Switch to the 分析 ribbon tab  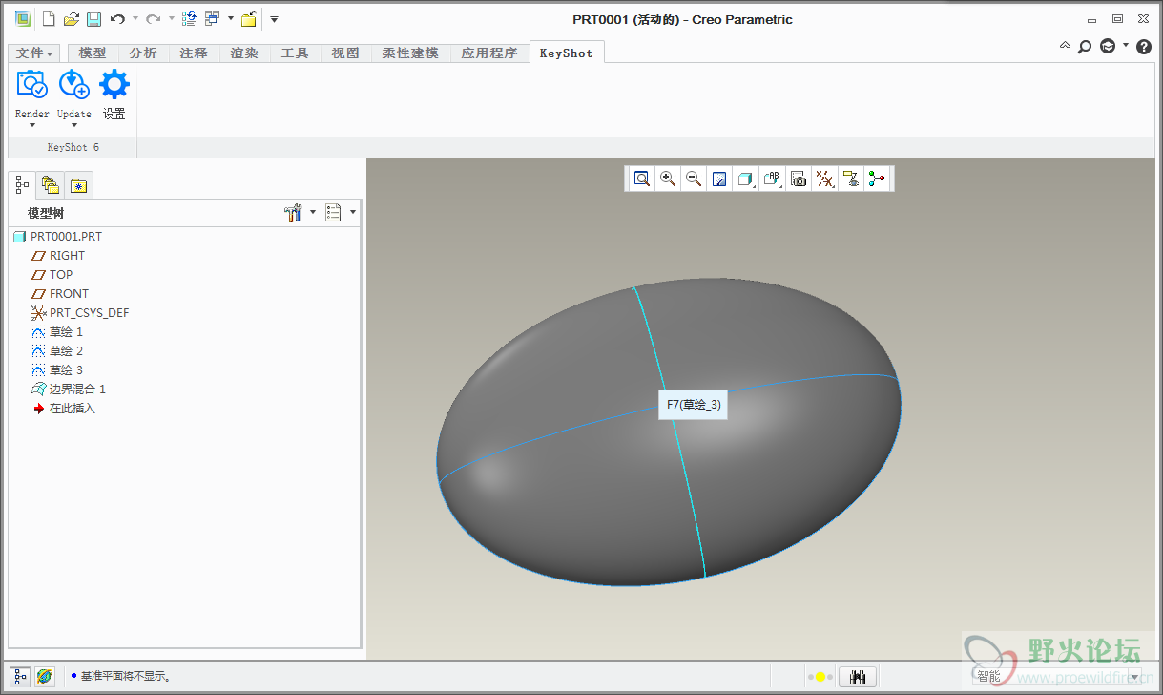pyautogui.click(x=143, y=53)
